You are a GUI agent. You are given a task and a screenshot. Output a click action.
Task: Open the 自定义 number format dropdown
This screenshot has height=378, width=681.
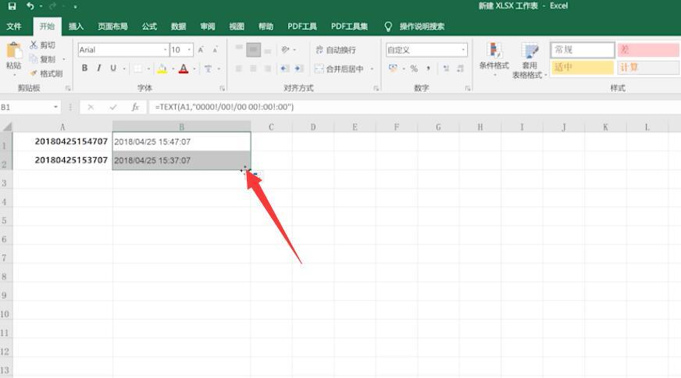pos(463,50)
